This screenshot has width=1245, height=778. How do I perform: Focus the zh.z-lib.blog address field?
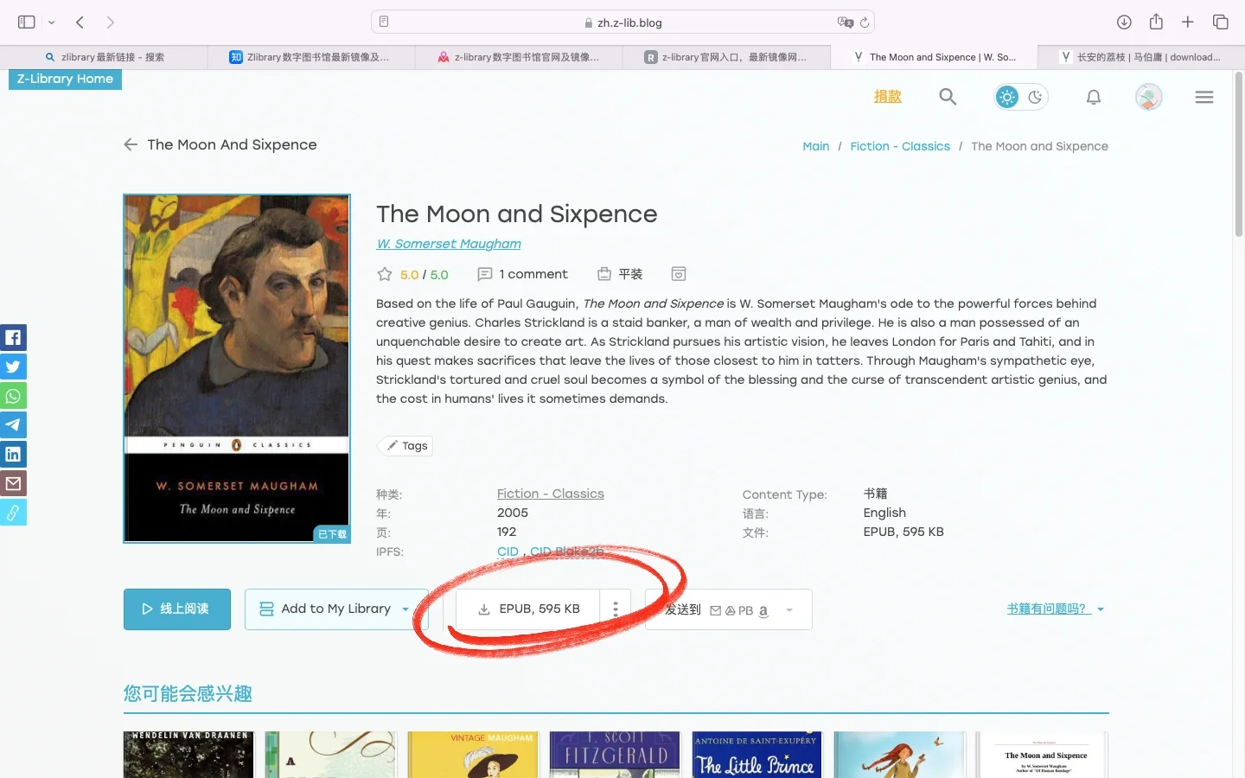622,22
